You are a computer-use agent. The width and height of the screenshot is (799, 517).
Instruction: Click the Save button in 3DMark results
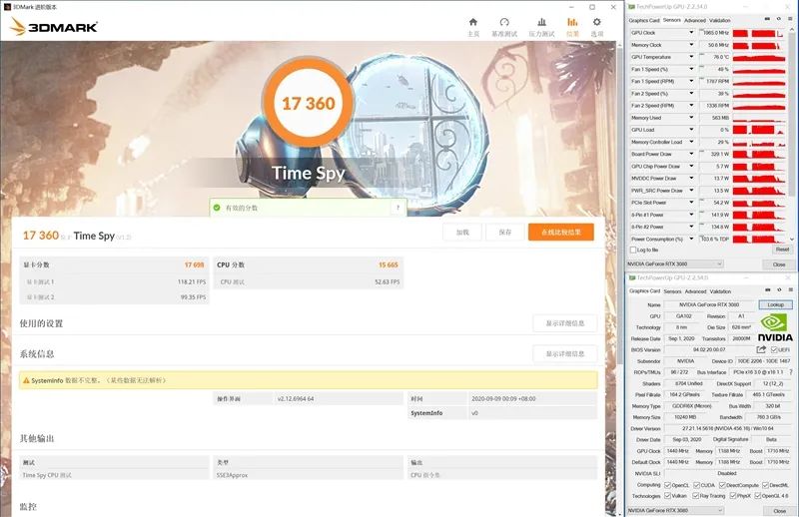point(505,232)
